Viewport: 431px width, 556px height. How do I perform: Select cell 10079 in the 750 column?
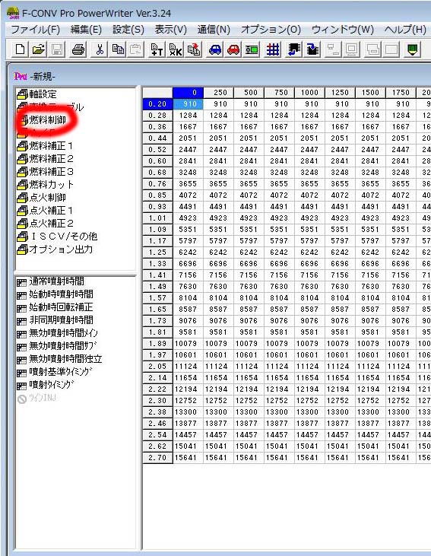[279, 344]
